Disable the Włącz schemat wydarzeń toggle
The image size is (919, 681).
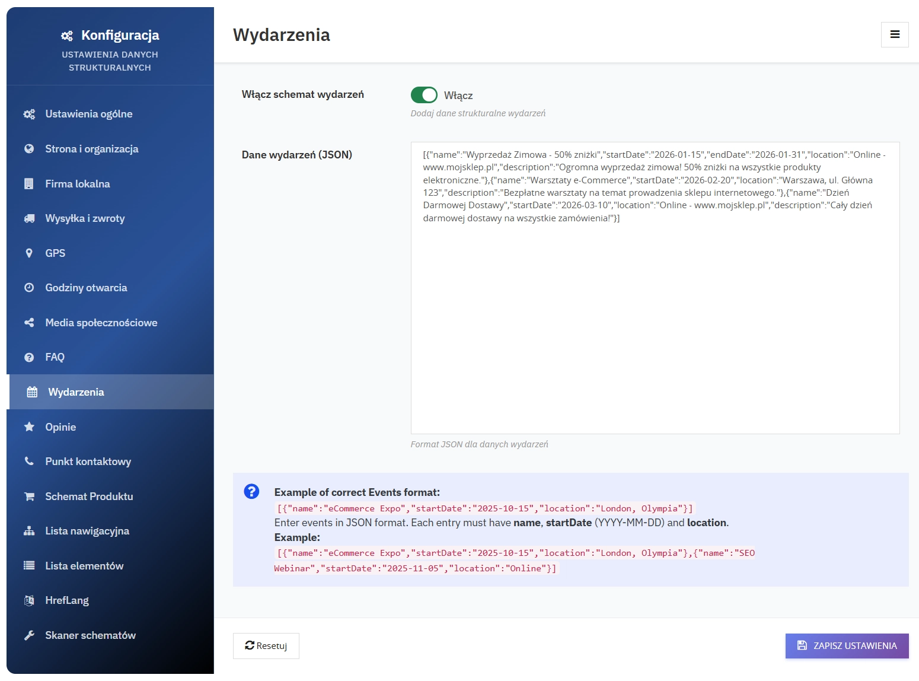tap(424, 95)
